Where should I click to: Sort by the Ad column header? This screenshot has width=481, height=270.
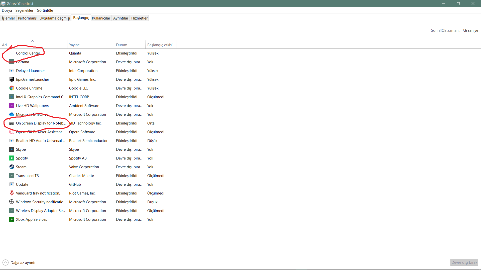(5, 45)
